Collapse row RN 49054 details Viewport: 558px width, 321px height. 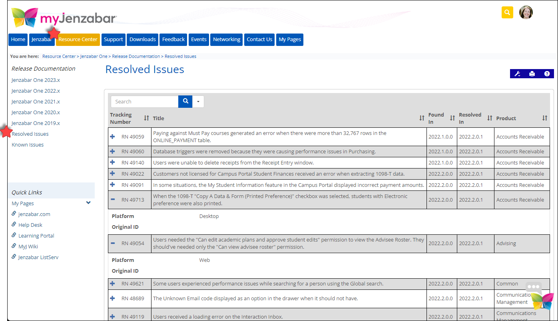pyautogui.click(x=113, y=243)
